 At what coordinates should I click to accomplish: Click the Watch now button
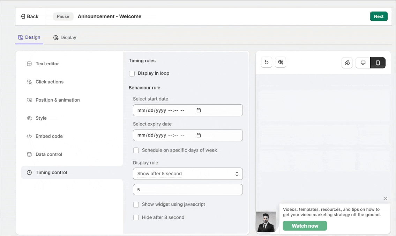(305, 226)
